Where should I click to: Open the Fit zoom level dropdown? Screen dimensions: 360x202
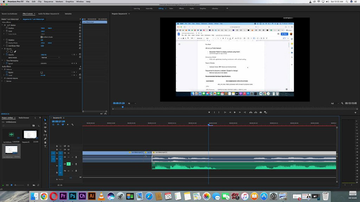click(131, 103)
